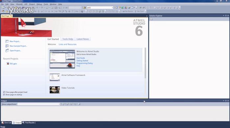Toggle the Show page on startup checkbox

point(4,95)
